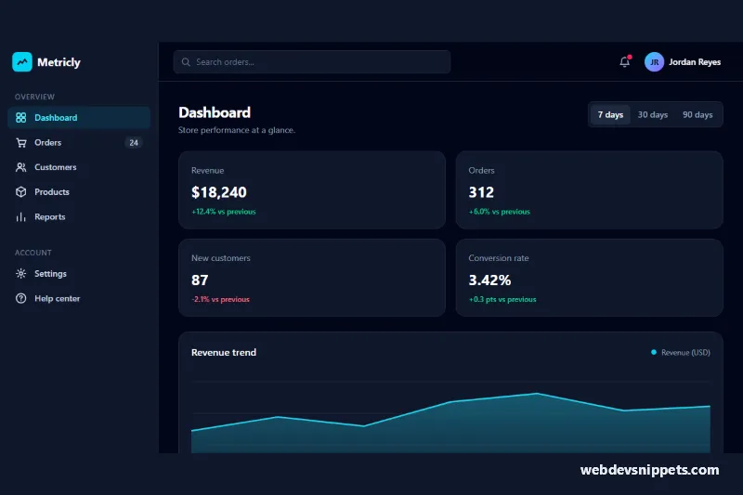Click the Revenue card label
The height and width of the screenshot is (495, 743).
[207, 171]
